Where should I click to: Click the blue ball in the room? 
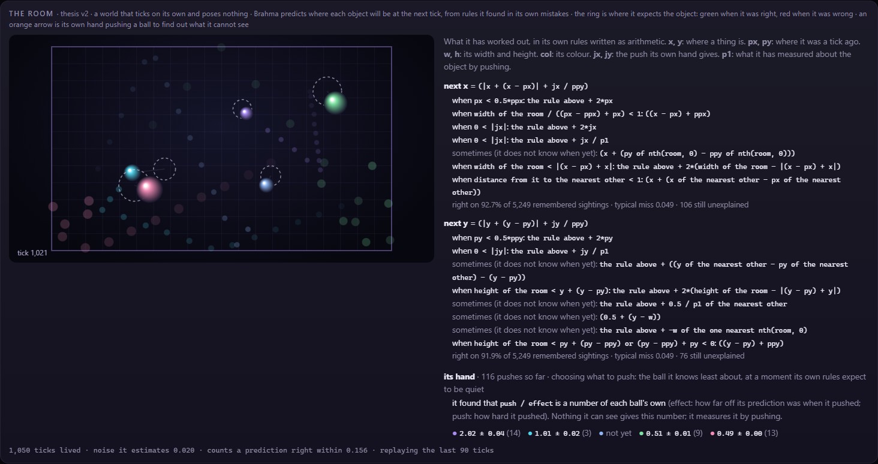[x=266, y=185]
